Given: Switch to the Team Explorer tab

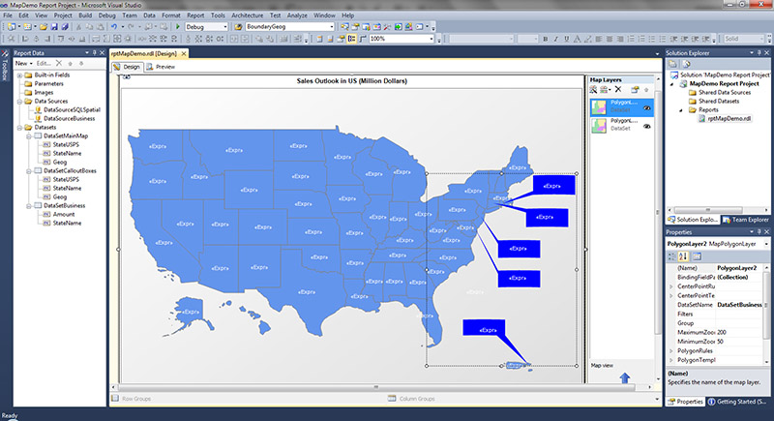Looking at the screenshot, I should pyautogui.click(x=745, y=220).
